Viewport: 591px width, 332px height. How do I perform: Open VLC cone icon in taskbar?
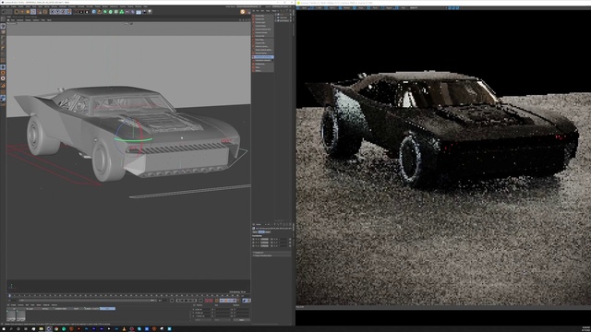(x=124, y=328)
